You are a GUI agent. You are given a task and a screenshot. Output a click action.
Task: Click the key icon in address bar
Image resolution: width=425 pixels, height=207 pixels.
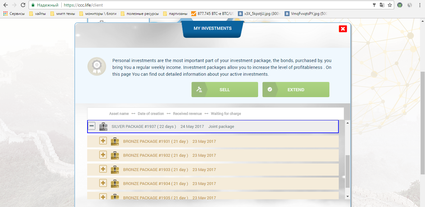click(x=374, y=5)
